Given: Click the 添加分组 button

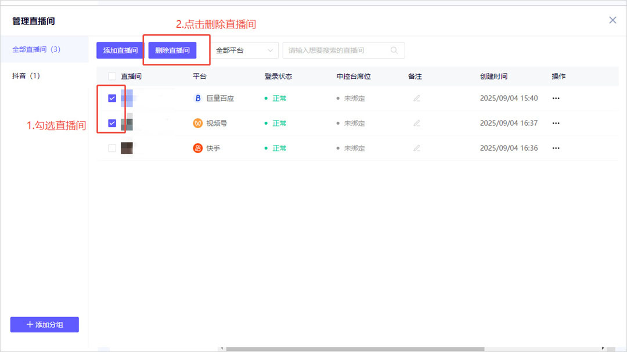Looking at the screenshot, I should click(x=44, y=325).
